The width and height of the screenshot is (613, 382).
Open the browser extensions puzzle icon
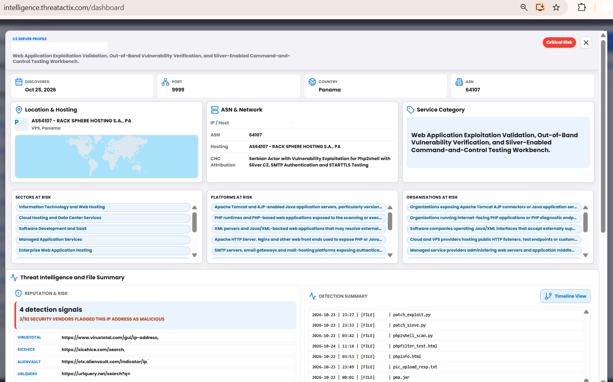click(582, 7)
